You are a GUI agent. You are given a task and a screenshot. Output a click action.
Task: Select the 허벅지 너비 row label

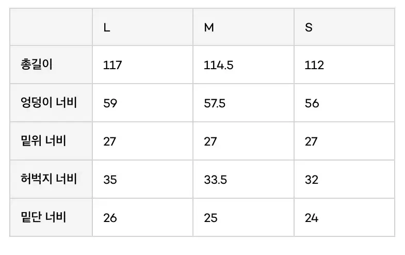point(46,179)
